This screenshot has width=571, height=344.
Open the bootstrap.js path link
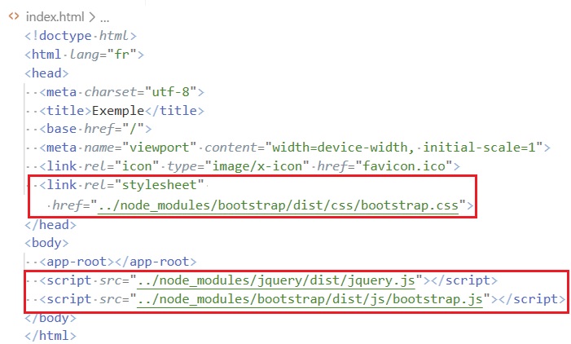(310, 299)
